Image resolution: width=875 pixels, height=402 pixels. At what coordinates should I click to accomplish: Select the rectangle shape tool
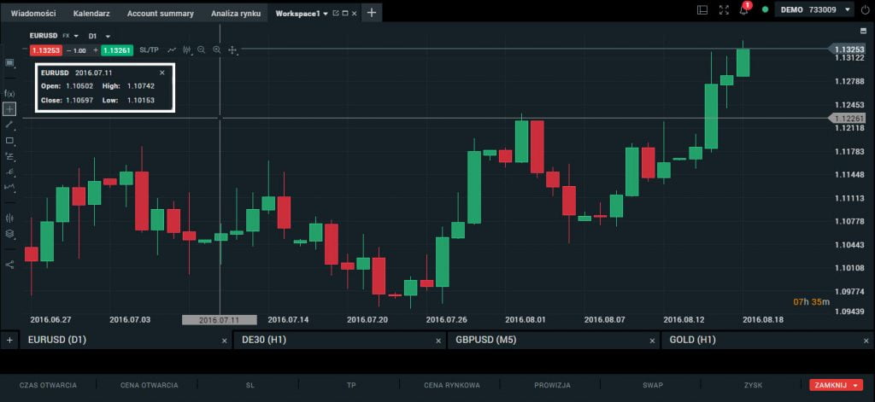click(x=9, y=141)
